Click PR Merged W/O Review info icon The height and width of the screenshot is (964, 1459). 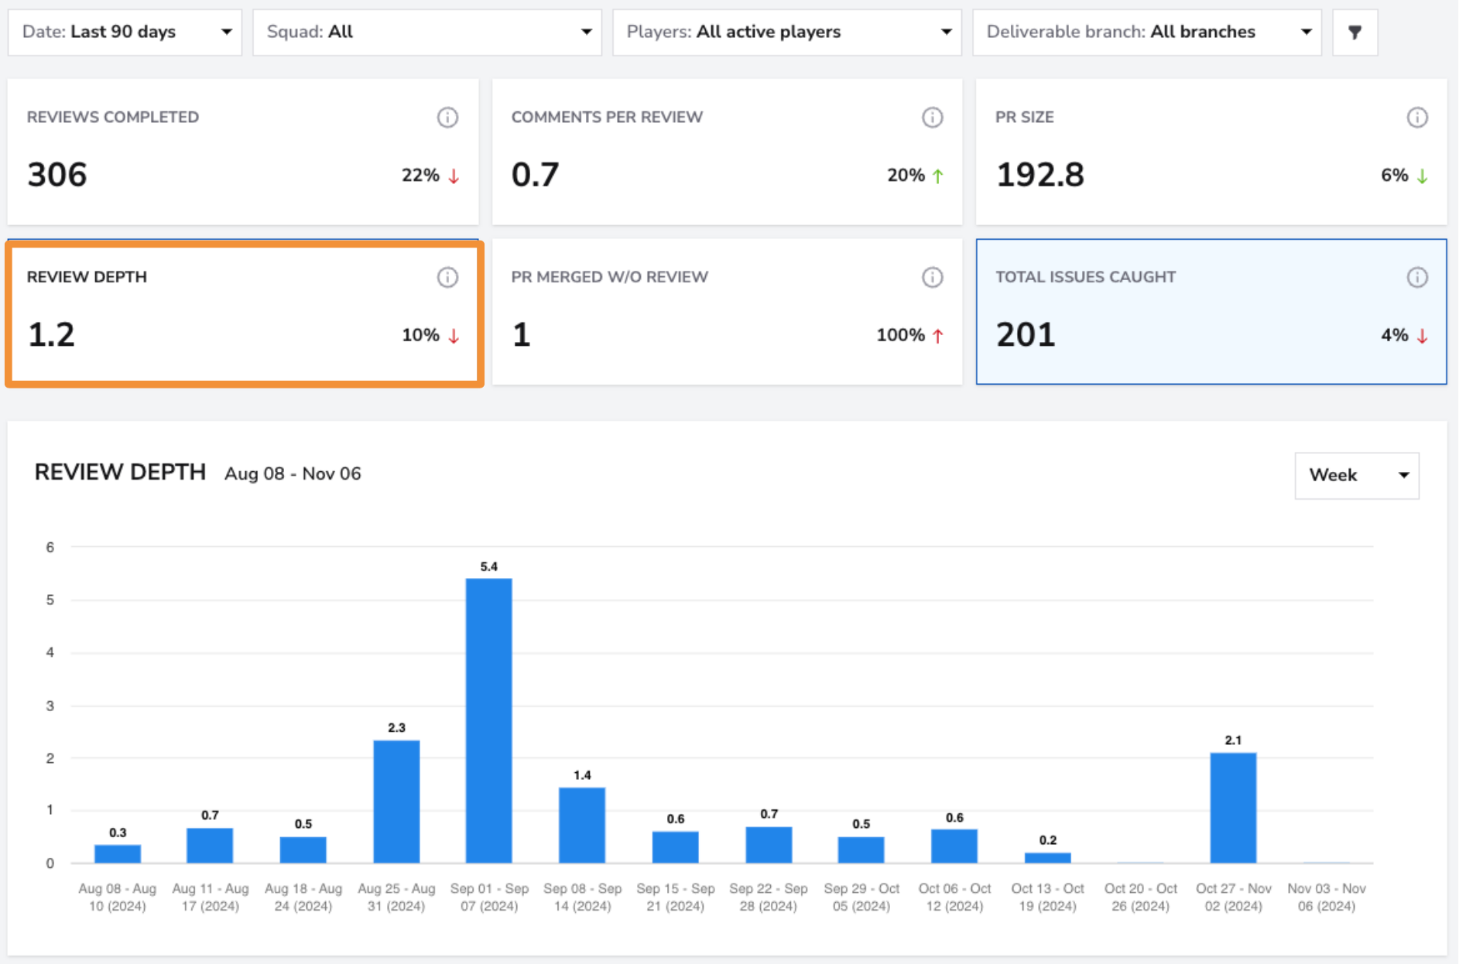point(932,277)
